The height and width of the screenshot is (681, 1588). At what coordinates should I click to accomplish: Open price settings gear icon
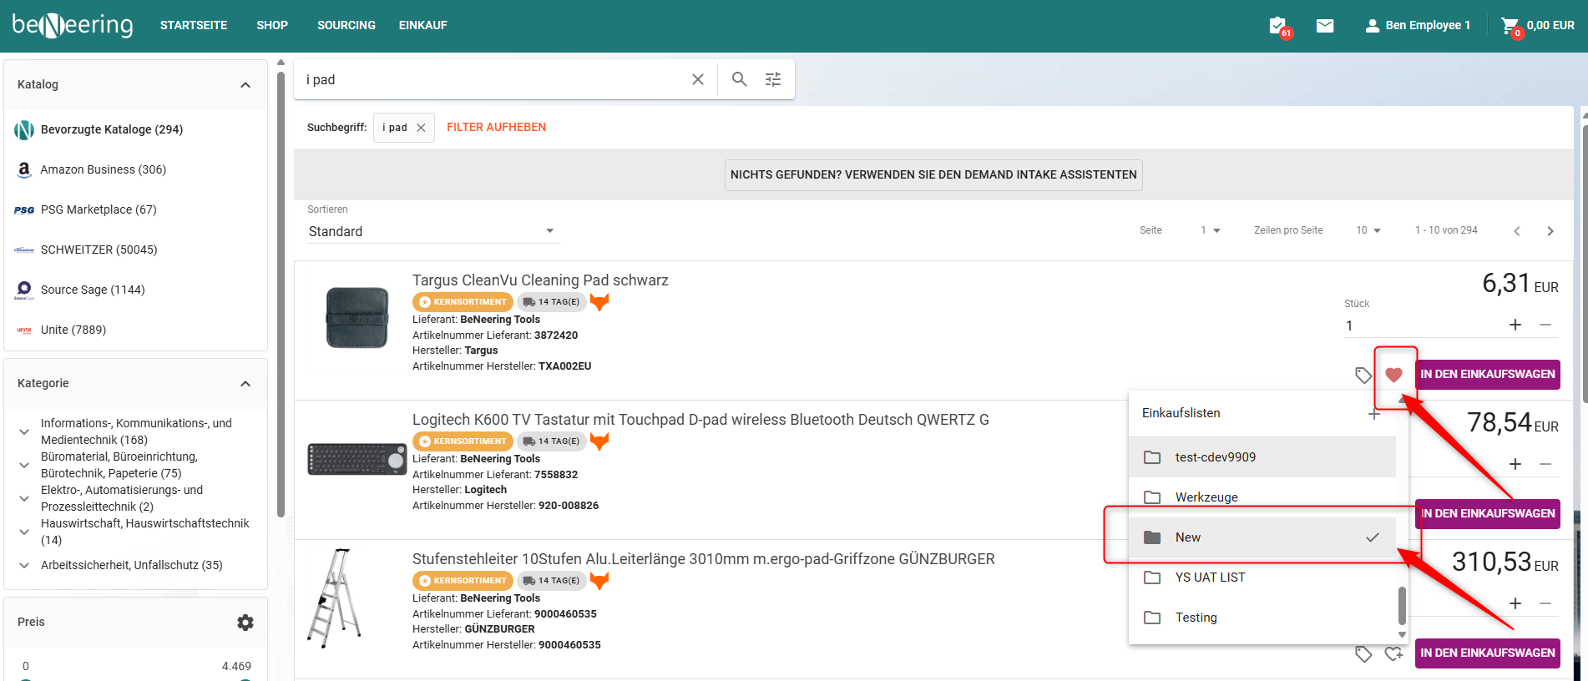click(245, 623)
